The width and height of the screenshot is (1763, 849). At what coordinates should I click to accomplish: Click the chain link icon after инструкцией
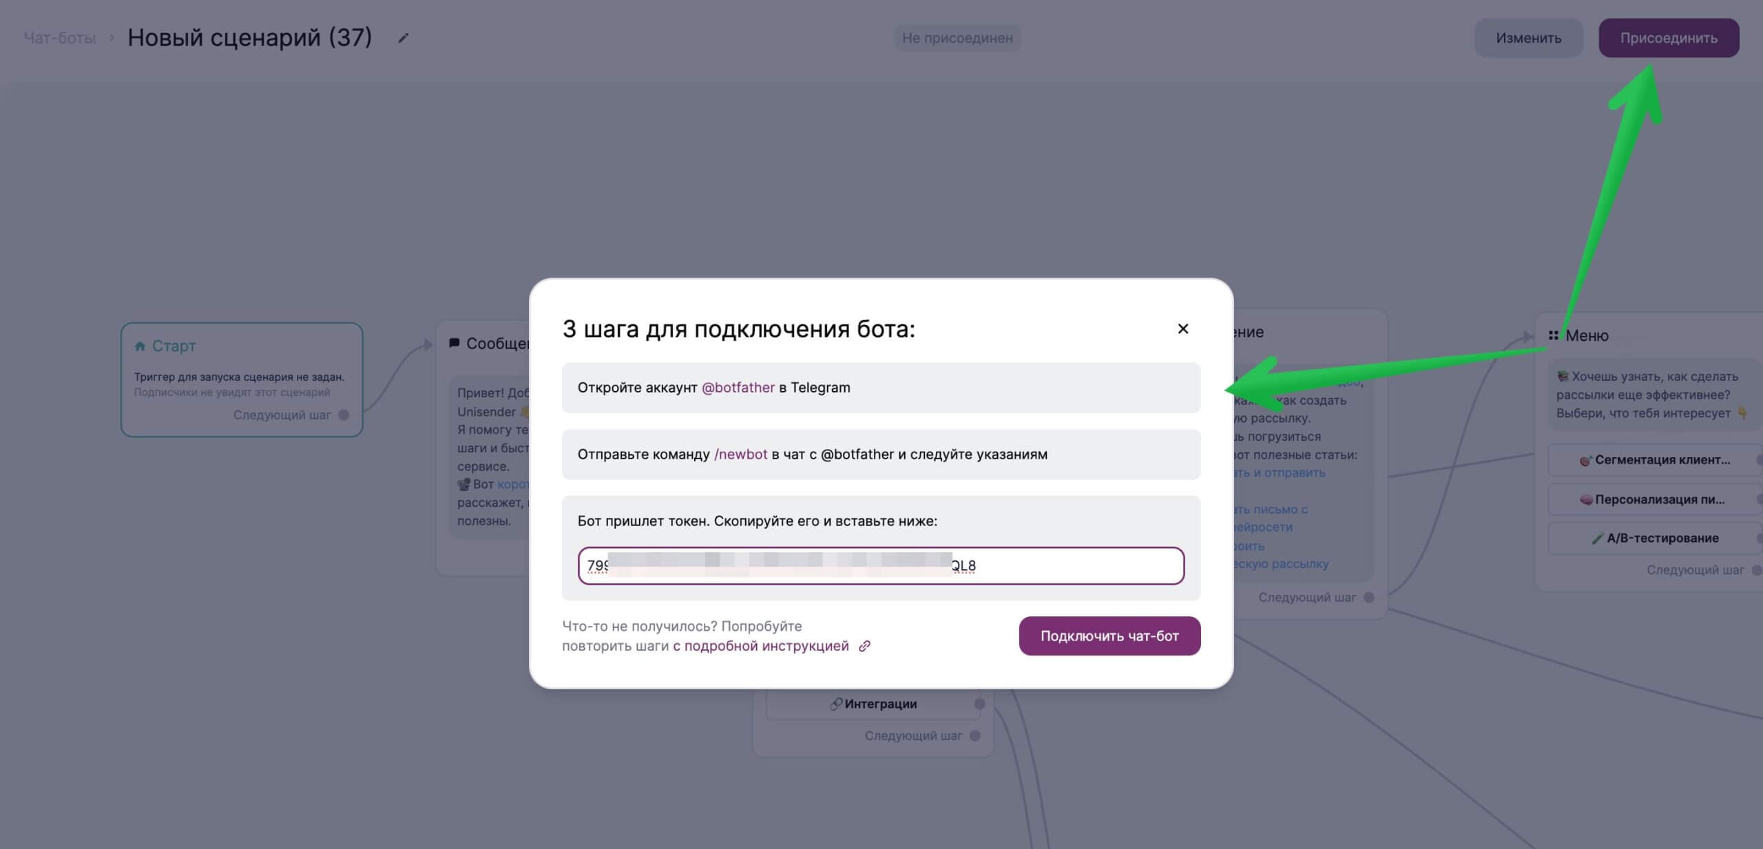pyautogui.click(x=864, y=646)
